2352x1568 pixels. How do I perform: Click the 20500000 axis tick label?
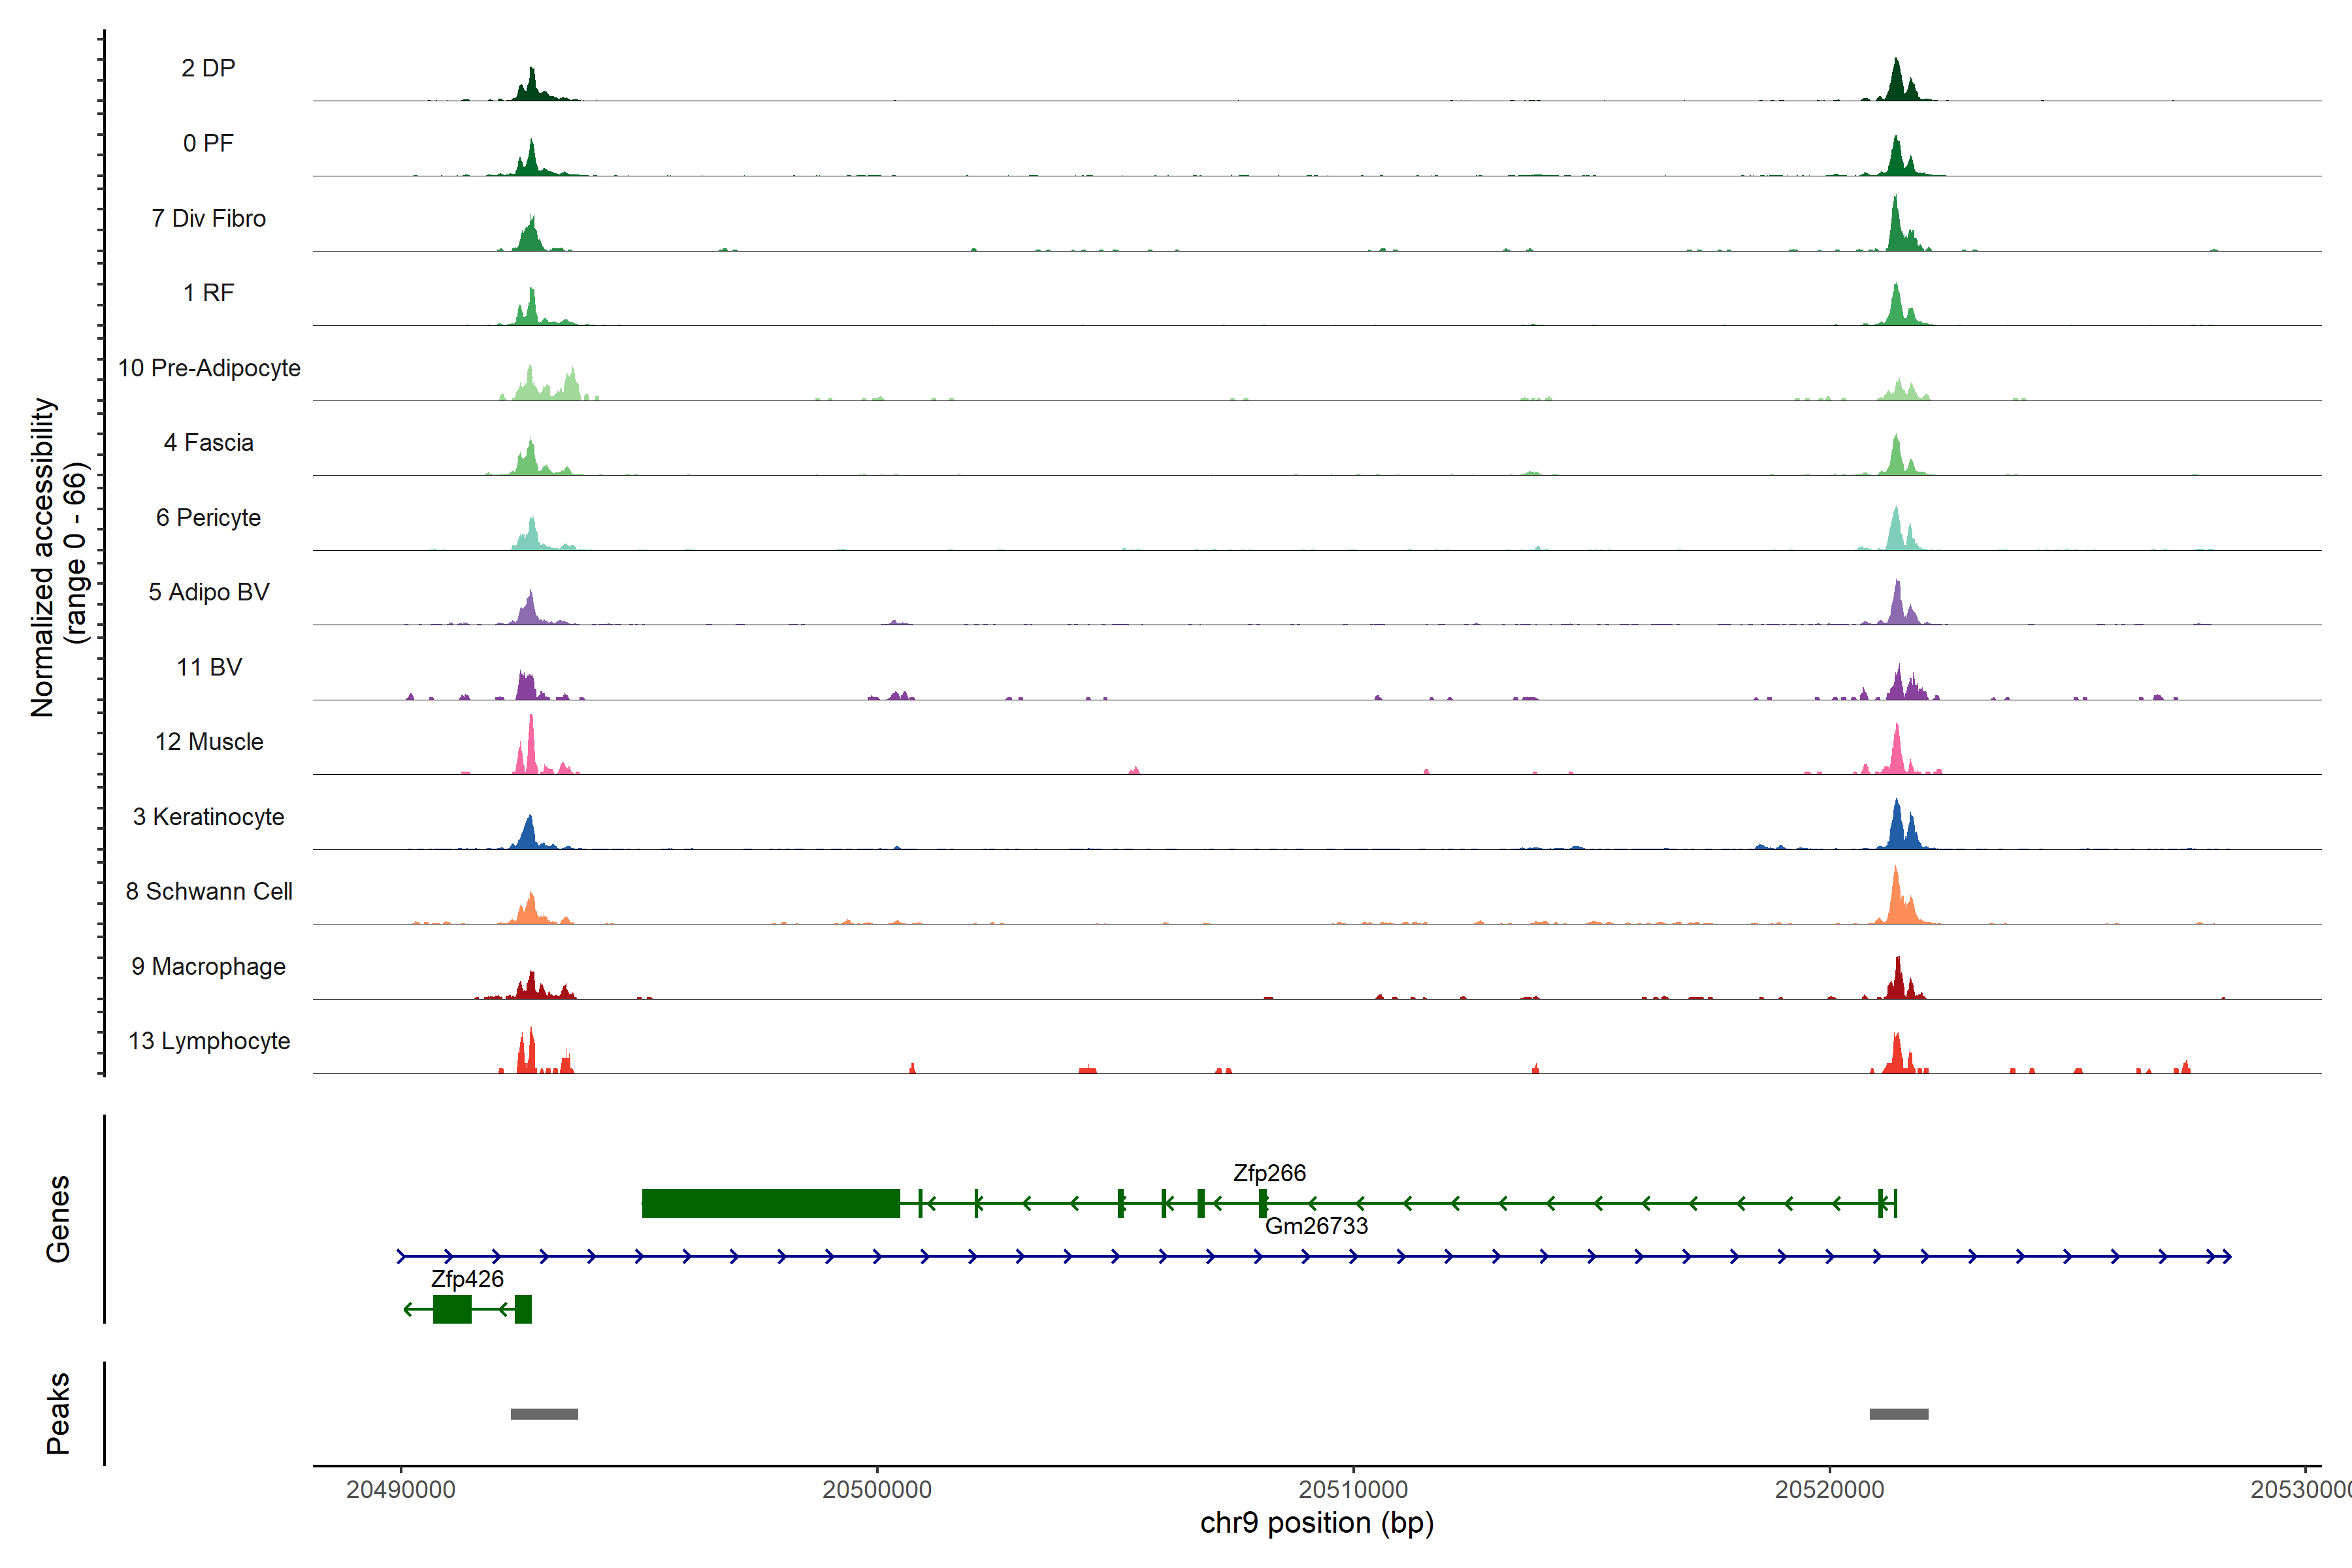(x=877, y=1489)
